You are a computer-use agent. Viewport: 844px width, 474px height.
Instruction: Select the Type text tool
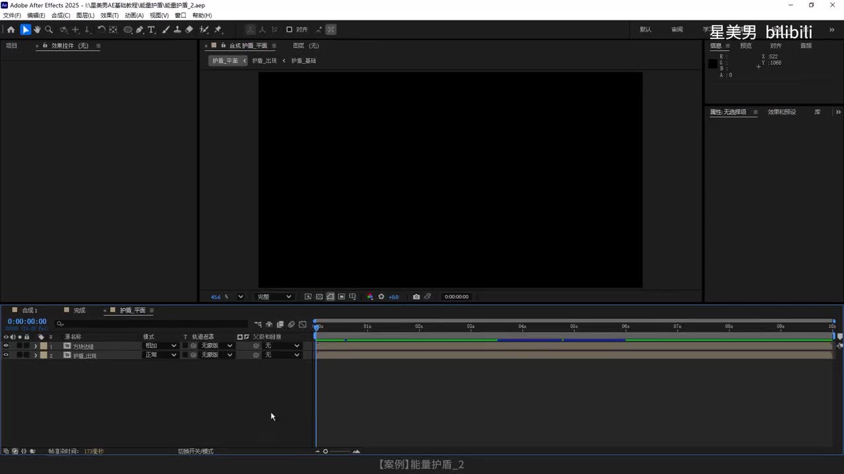151,30
